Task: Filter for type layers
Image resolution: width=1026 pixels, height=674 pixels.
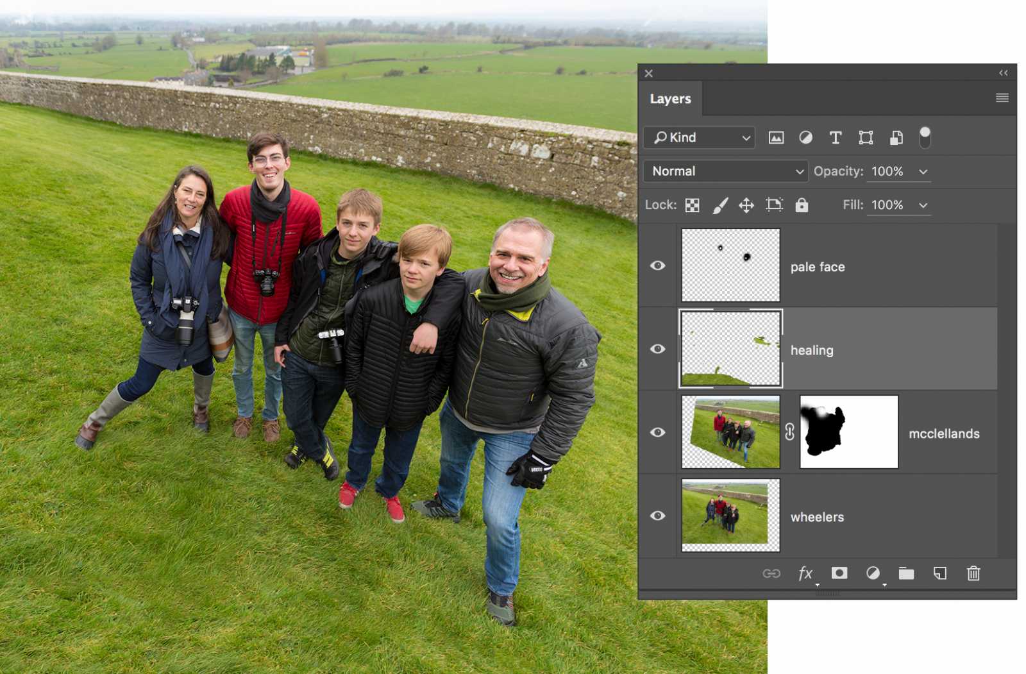Action: coord(836,137)
